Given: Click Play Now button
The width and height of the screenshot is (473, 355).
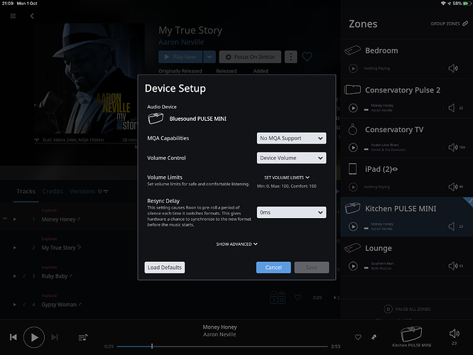Looking at the screenshot, I should click(x=180, y=57).
